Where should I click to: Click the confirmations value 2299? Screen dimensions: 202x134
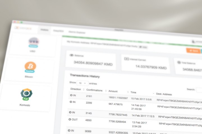pyautogui.click(x=89, y=103)
